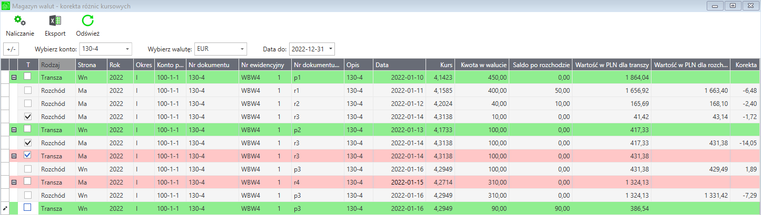761x215 pixels.
Task: Sort by the Korekta column header
Action: pyautogui.click(x=745, y=65)
